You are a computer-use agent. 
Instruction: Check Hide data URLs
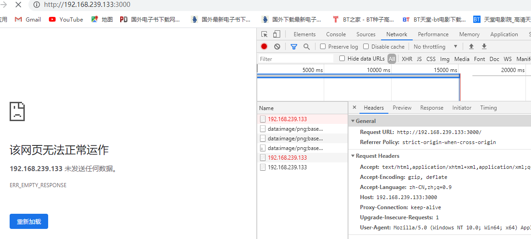(342, 58)
